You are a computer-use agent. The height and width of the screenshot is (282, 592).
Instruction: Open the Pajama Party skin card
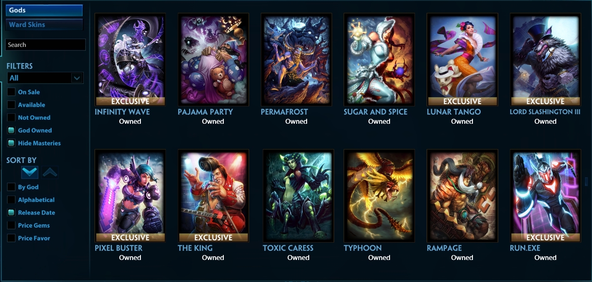[x=213, y=59]
